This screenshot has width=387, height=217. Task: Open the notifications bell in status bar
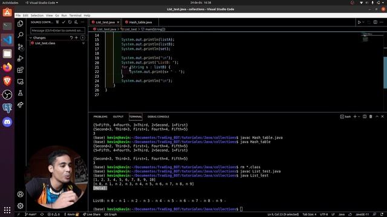[x=382, y=215]
